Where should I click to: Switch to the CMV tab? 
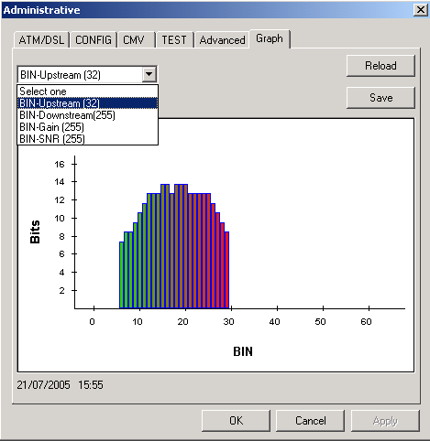tap(137, 40)
